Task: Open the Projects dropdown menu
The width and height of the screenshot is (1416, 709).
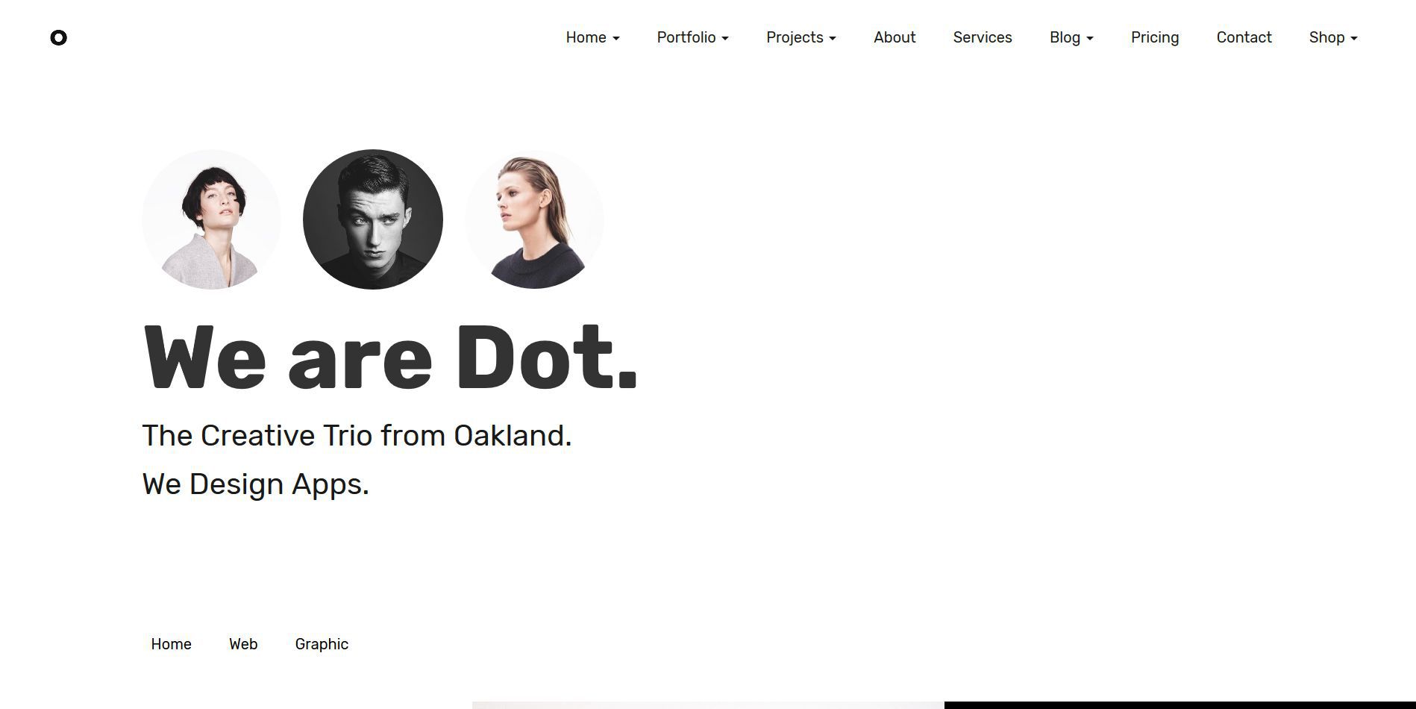Action: (x=801, y=37)
